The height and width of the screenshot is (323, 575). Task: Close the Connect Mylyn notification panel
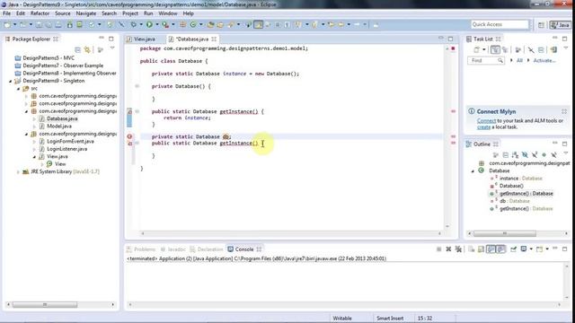click(564, 111)
